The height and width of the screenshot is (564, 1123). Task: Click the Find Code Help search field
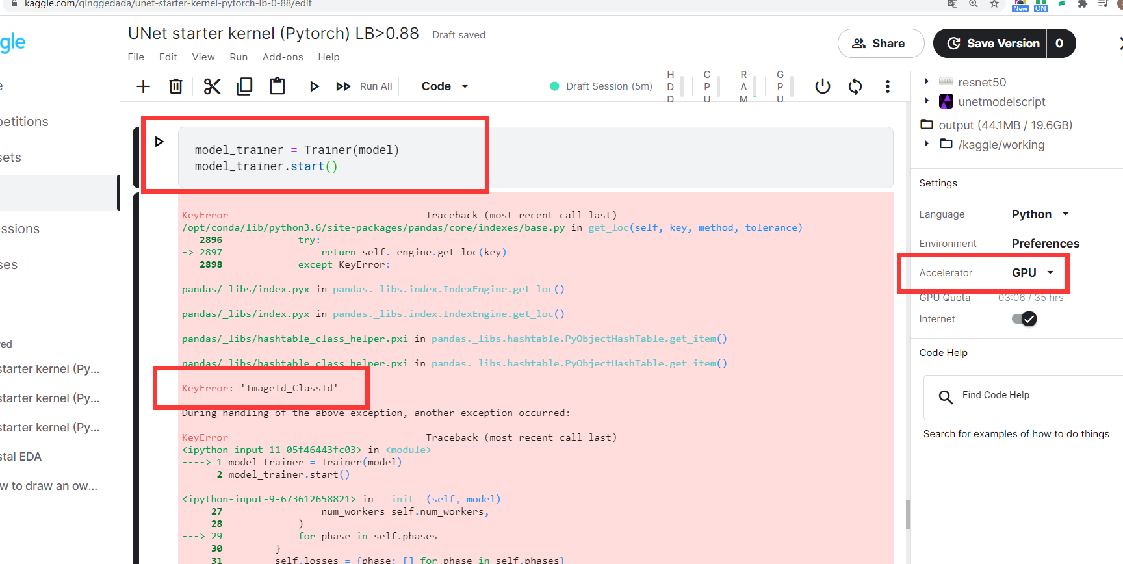(x=1024, y=397)
